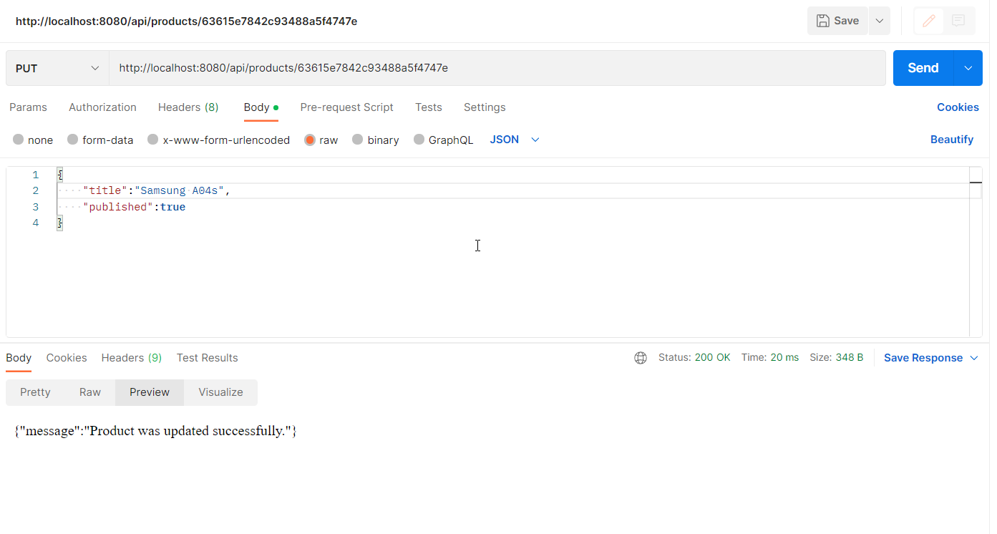Click Save Response
997x534 pixels.
pos(923,358)
